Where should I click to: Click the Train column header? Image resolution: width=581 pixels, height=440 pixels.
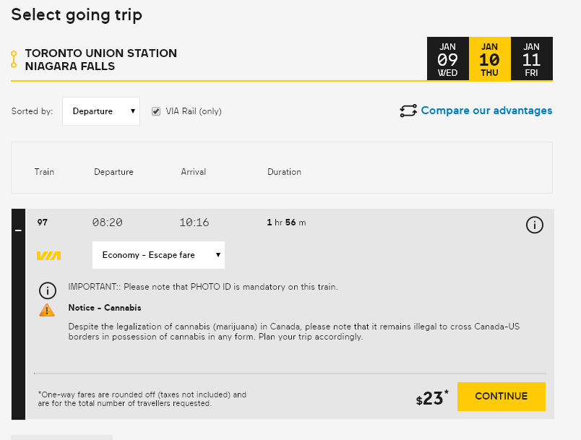44,172
